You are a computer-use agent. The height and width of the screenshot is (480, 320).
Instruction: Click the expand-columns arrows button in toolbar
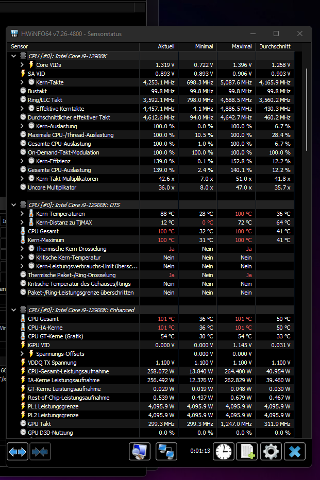pos(18,452)
